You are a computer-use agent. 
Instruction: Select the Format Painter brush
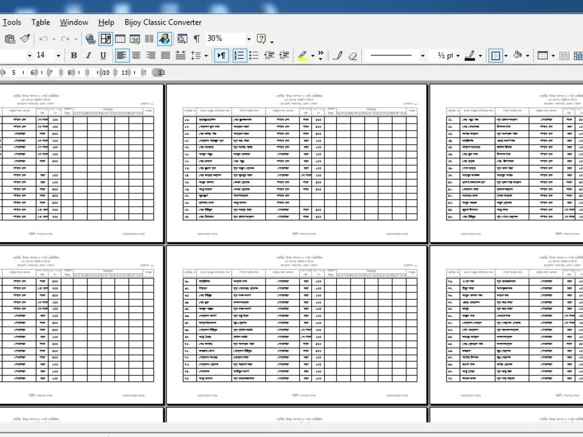[x=25, y=38]
